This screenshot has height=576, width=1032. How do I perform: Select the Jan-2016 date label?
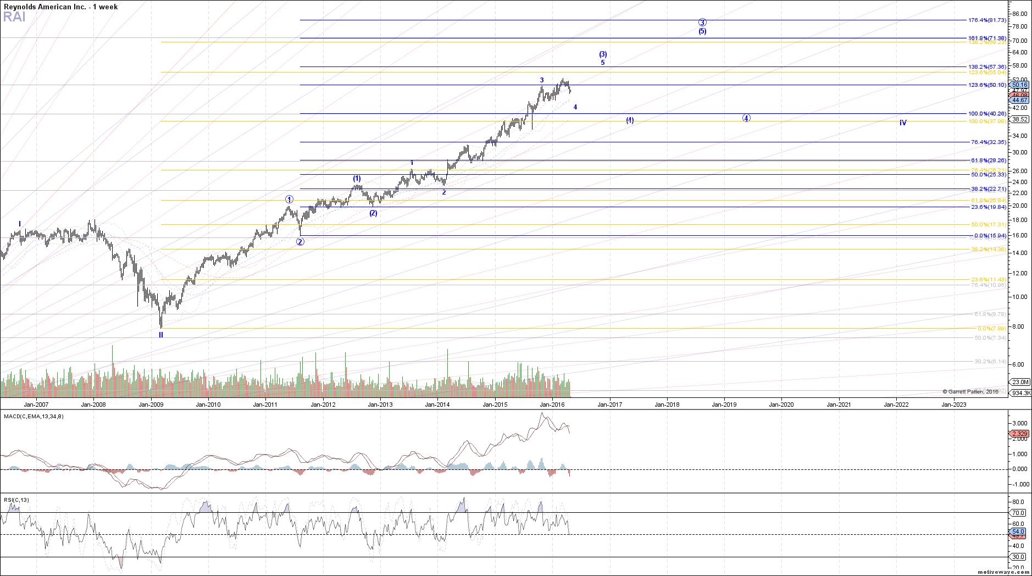click(x=552, y=405)
